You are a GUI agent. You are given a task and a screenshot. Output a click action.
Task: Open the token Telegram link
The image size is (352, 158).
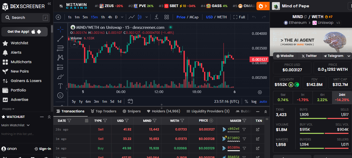click(334, 56)
